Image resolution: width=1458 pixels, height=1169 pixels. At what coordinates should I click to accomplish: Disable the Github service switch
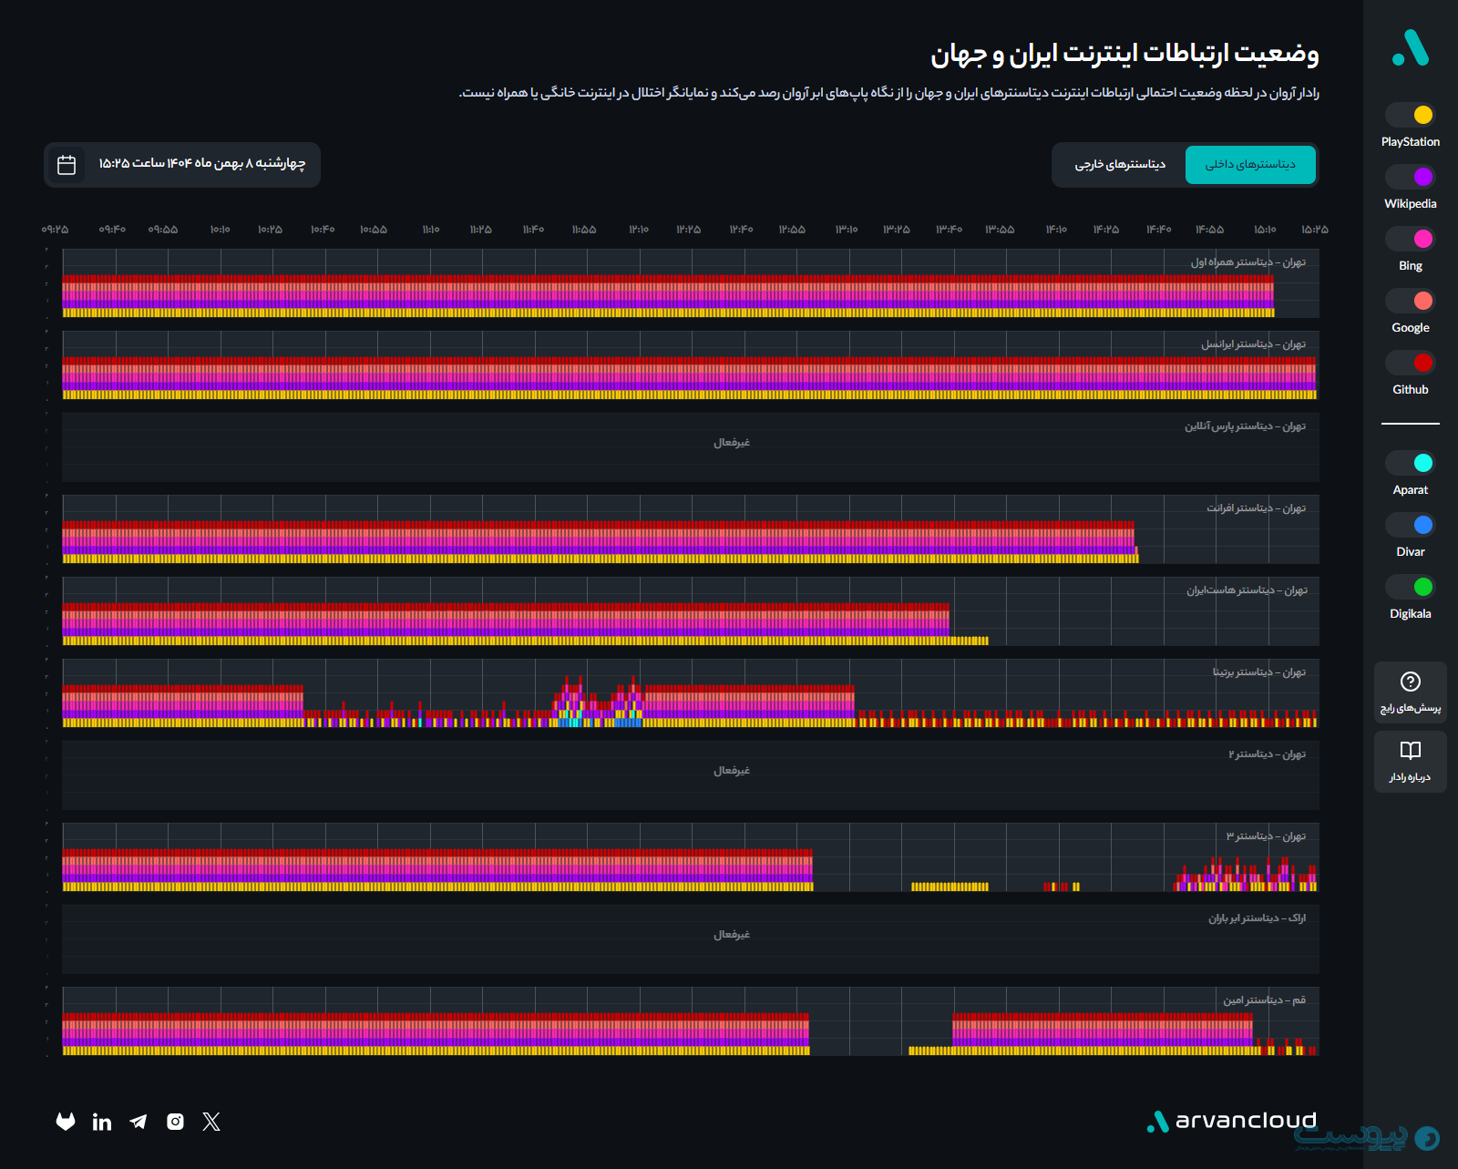pyautogui.click(x=1410, y=363)
